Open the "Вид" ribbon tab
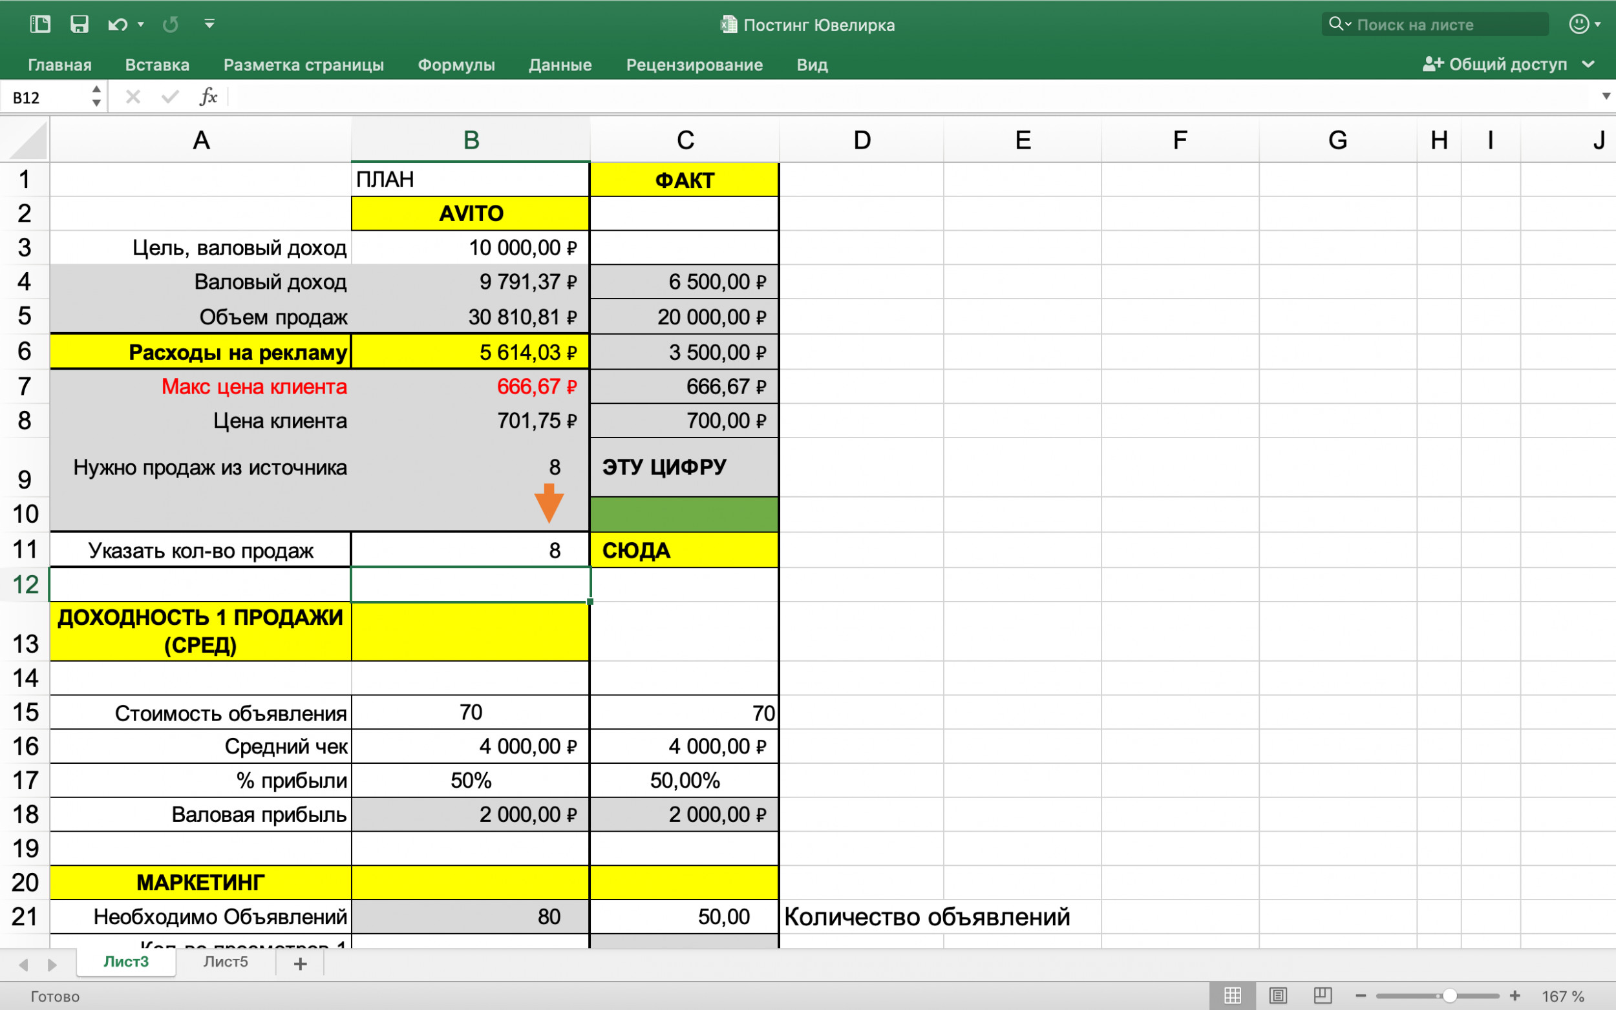The width and height of the screenshot is (1616, 1010). (812, 65)
